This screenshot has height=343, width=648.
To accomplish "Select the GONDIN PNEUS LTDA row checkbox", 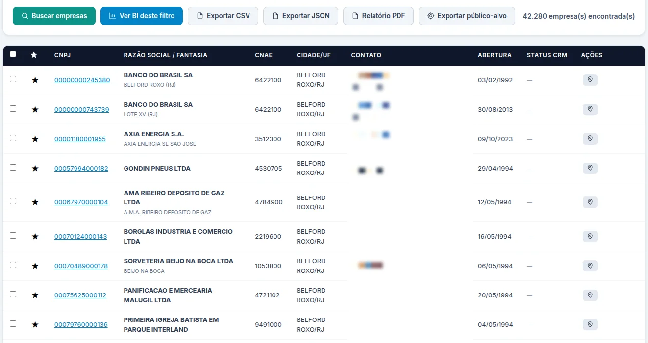I will [x=13, y=167].
